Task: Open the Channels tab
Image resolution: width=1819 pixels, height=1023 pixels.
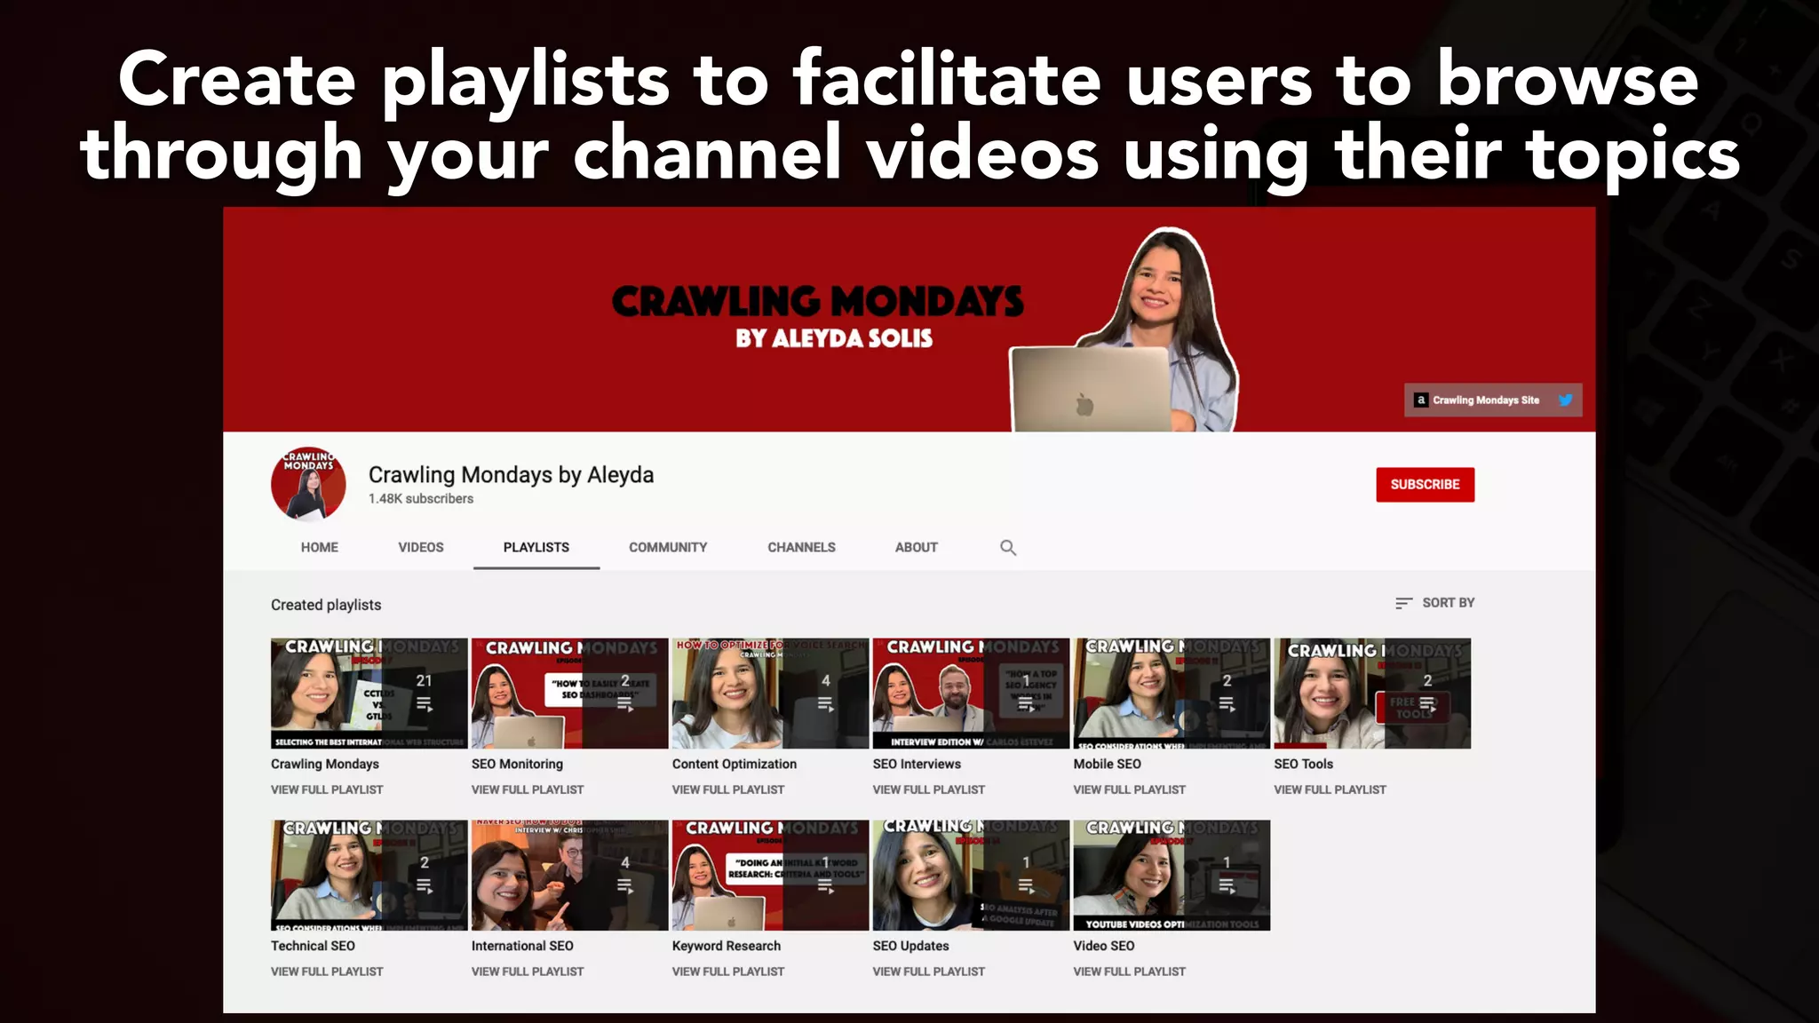Action: click(801, 547)
